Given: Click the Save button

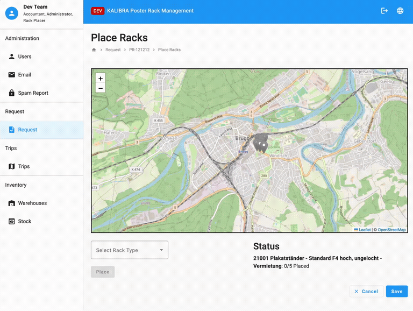Looking at the screenshot, I should click(x=397, y=291).
